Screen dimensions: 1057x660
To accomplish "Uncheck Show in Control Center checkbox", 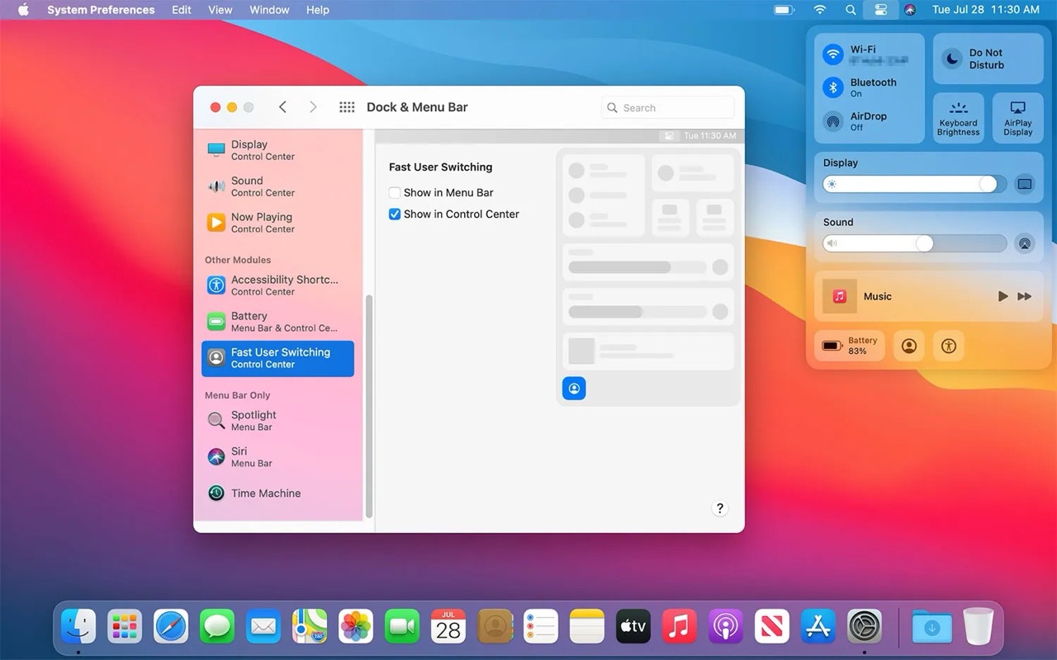I will (395, 214).
